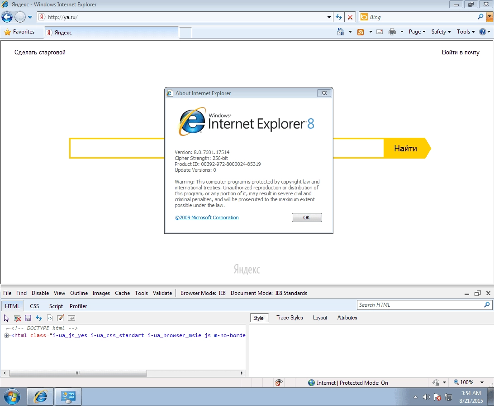Go back with the browser Back arrow
The width and height of the screenshot is (494, 406).
[x=7, y=17]
